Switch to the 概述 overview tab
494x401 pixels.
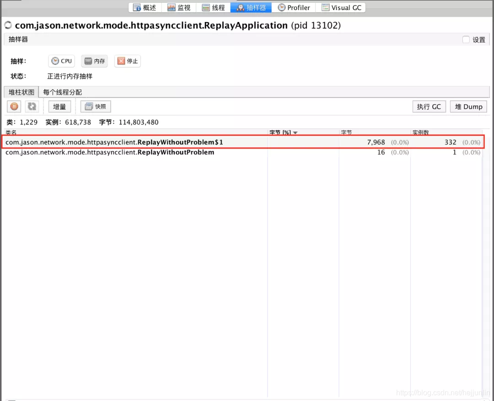(x=145, y=8)
